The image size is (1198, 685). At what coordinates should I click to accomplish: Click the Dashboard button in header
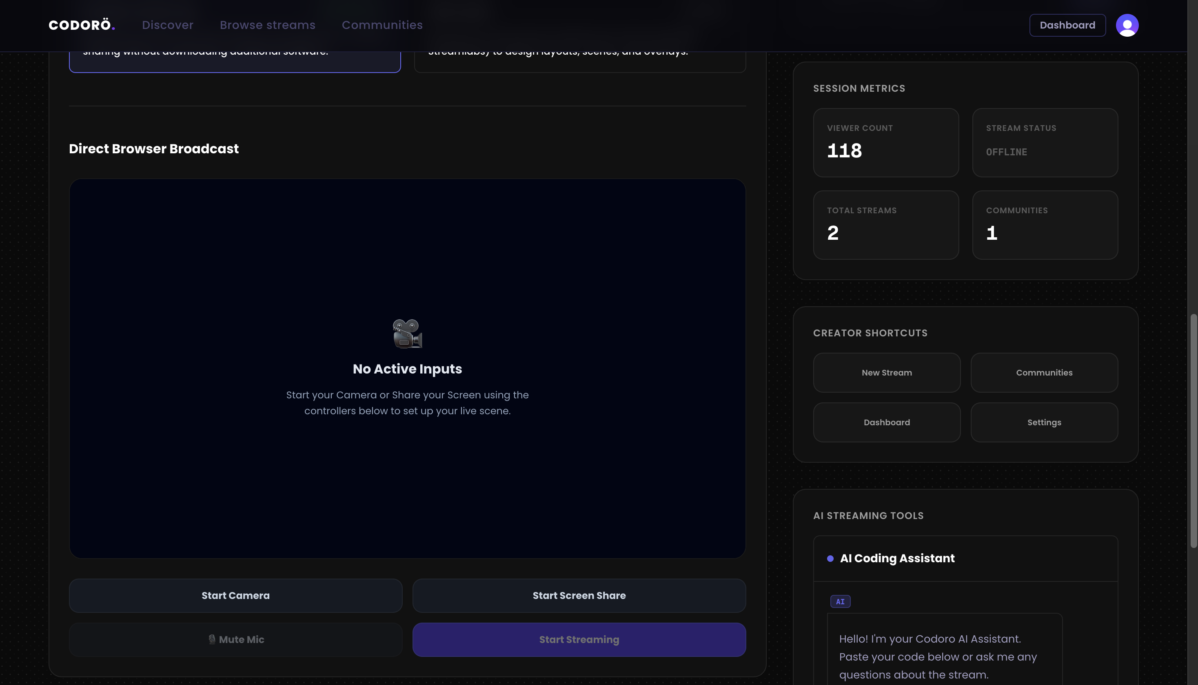pyautogui.click(x=1067, y=25)
